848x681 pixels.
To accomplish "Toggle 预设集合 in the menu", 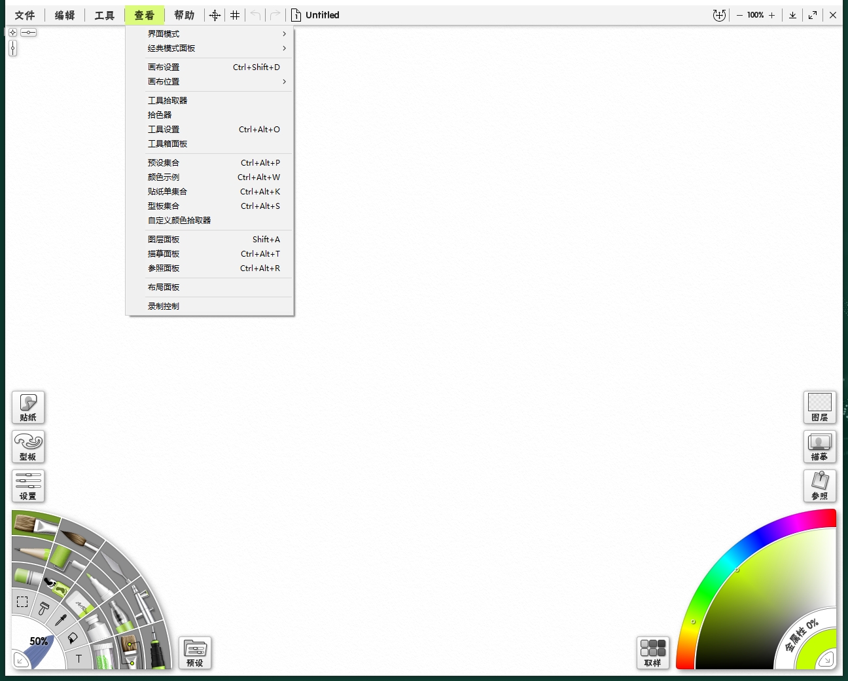I will pyautogui.click(x=210, y=163).
